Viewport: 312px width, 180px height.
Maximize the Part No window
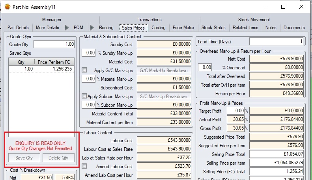283,7
